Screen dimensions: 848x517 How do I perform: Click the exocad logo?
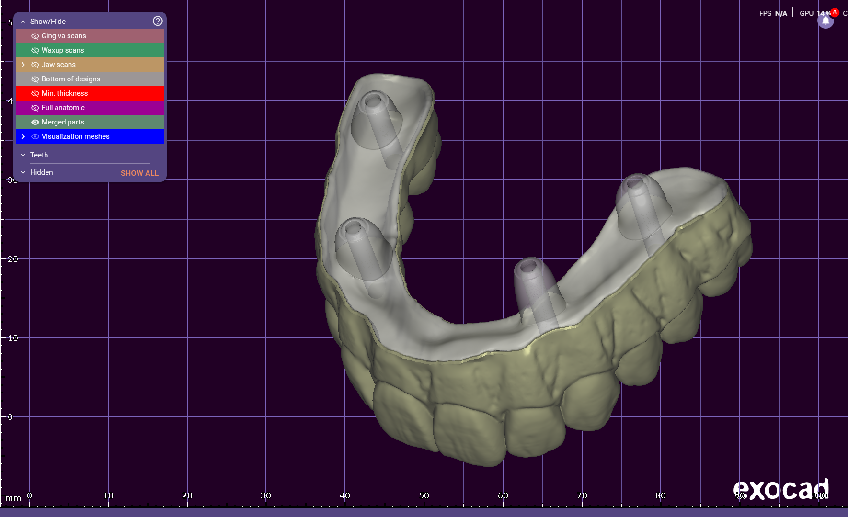[x=781, y=489]
